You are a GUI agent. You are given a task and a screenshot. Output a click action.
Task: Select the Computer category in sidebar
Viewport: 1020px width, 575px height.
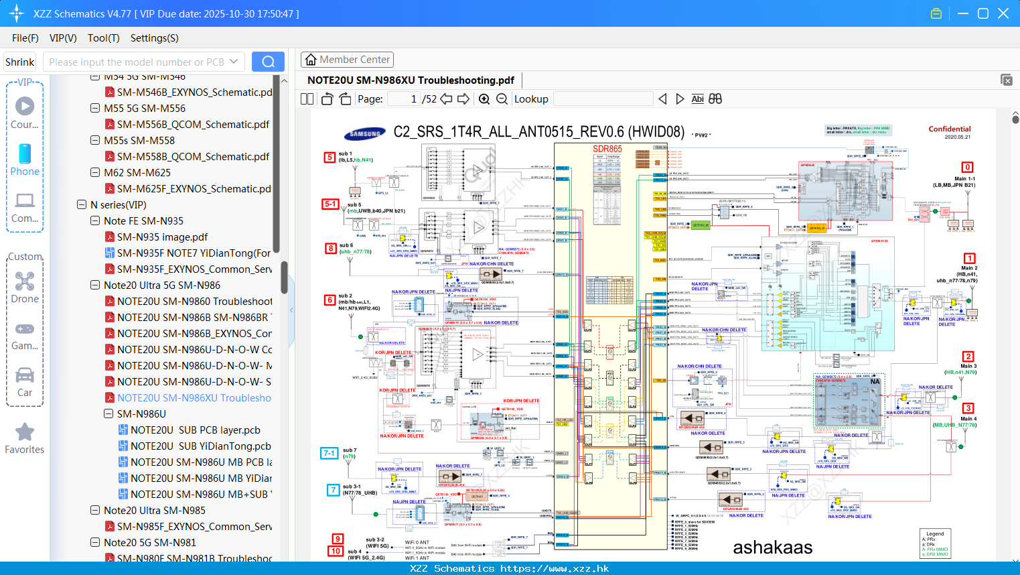[25, 207]
